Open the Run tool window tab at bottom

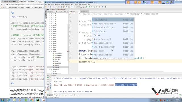(50, 95)
